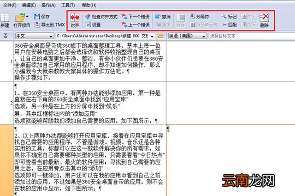Go to 上一个错误 (previous error)
Viewport: 295px width, 196px height.
(135, 24)
